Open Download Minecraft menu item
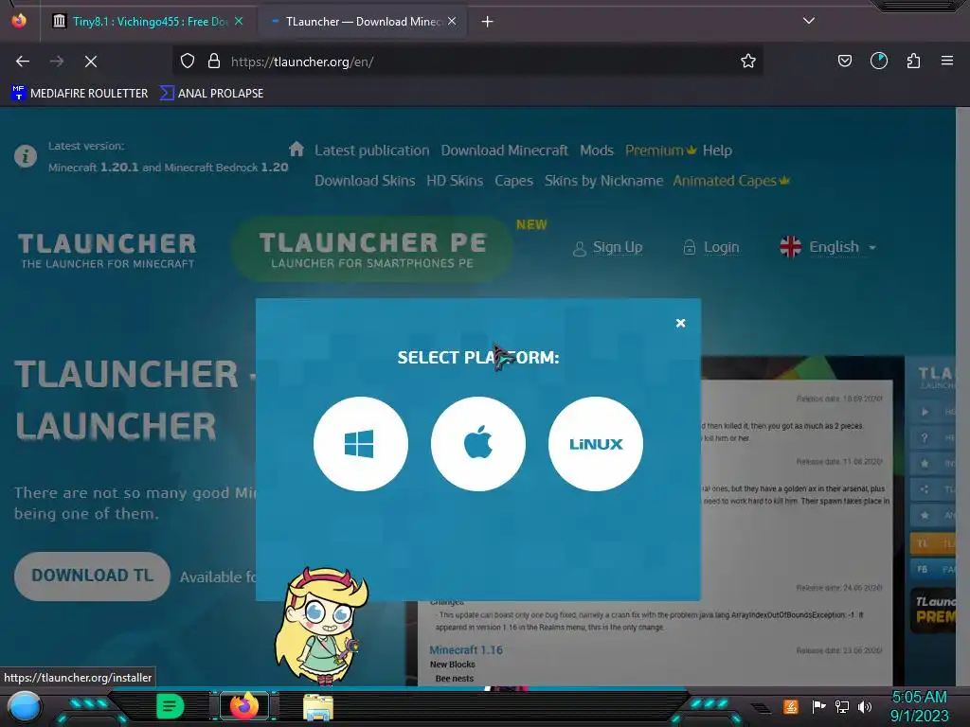970x727 pixels. pos(504,151)
